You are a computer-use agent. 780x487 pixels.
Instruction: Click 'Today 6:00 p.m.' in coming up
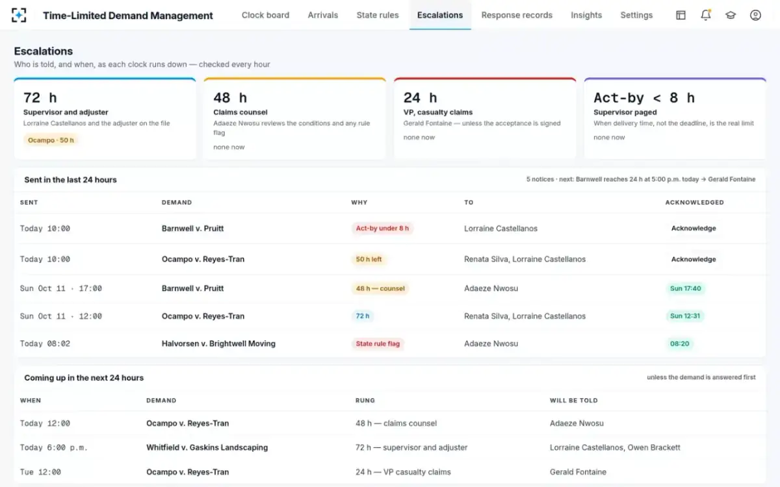[x=54, y=447]
